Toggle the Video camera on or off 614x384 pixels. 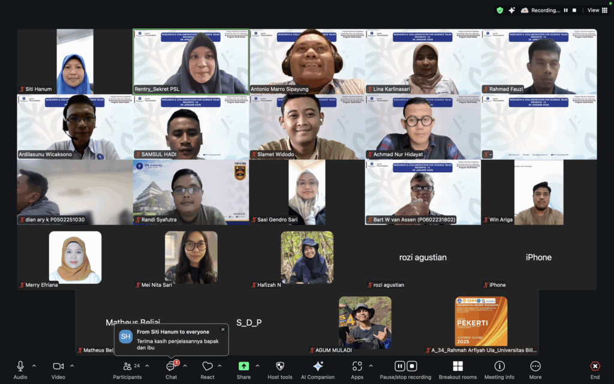tap(58, 366)
